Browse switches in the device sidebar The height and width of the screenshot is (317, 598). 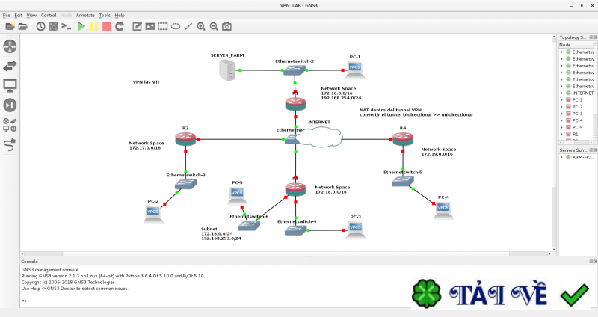[x=10, y=66]
